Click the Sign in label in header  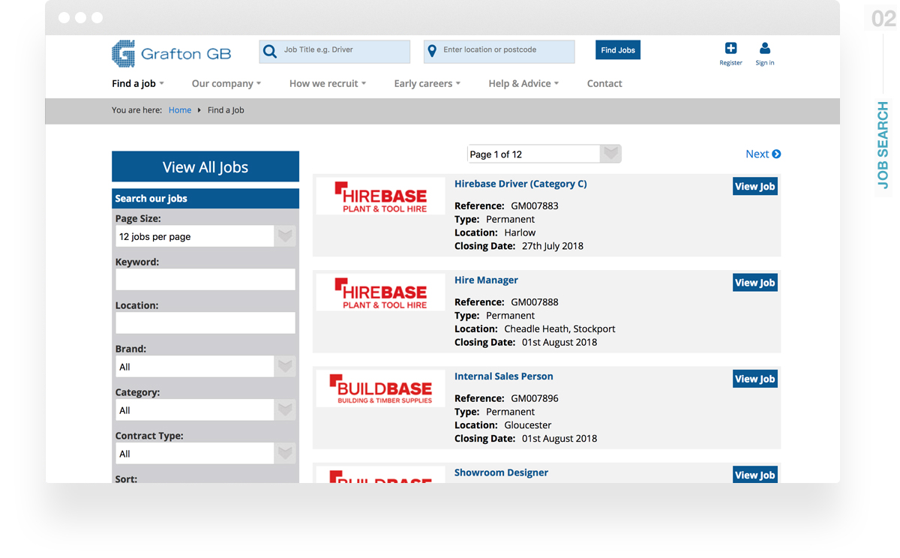(765, 63)
